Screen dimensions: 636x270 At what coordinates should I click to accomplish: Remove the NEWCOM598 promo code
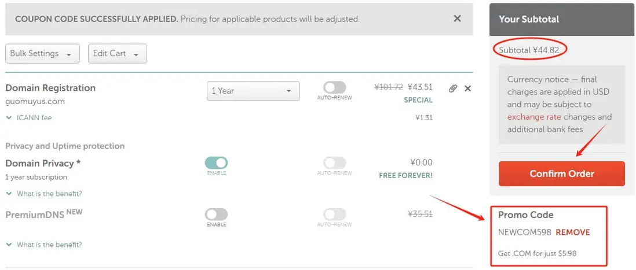tap(572, 232)
